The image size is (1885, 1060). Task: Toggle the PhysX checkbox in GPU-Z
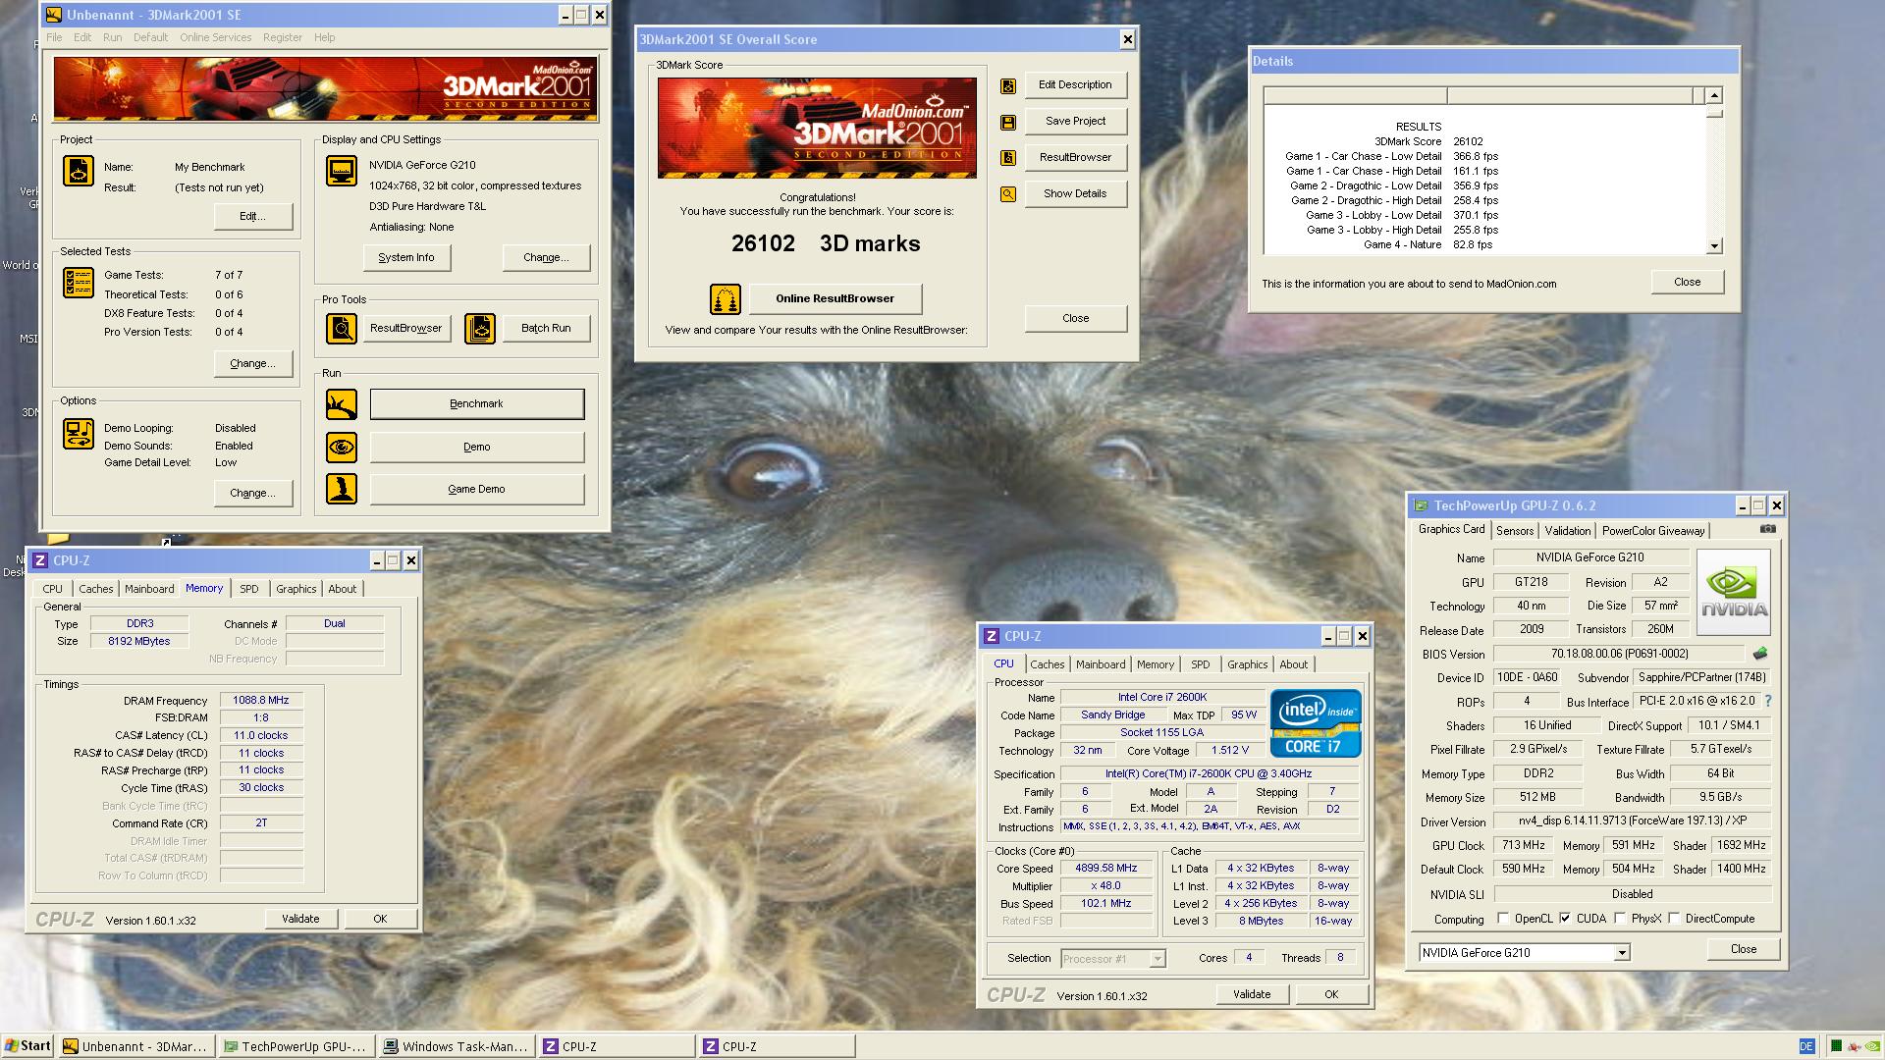tap(1620, 919)
